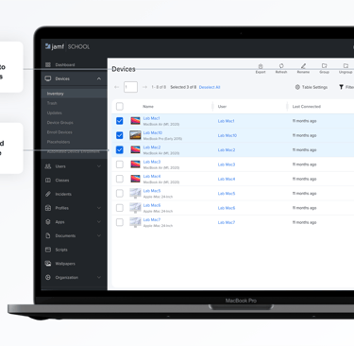This screenshot has width=354, height=346.
Task: Toggle the select-all checkbox in table header
Action: pos(120,106)
